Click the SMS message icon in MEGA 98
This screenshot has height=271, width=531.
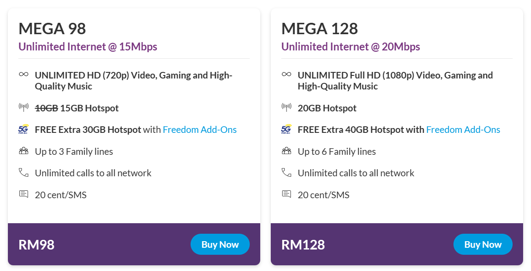[24, 194]
